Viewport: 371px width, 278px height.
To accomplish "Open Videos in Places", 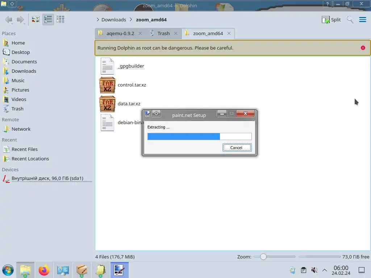I will pos(19,100).
